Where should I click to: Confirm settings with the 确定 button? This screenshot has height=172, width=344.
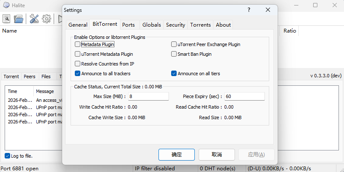(x=177, y=155)
